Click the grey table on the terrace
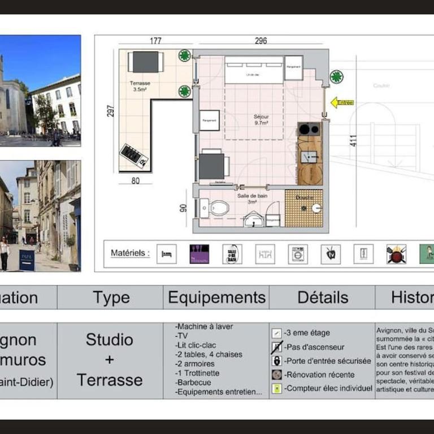Viewport: 434px width, 434px height. 146,62
